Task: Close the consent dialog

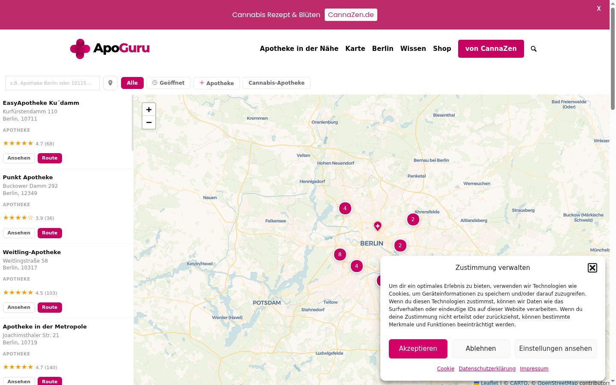Action: tap(592, 268)
